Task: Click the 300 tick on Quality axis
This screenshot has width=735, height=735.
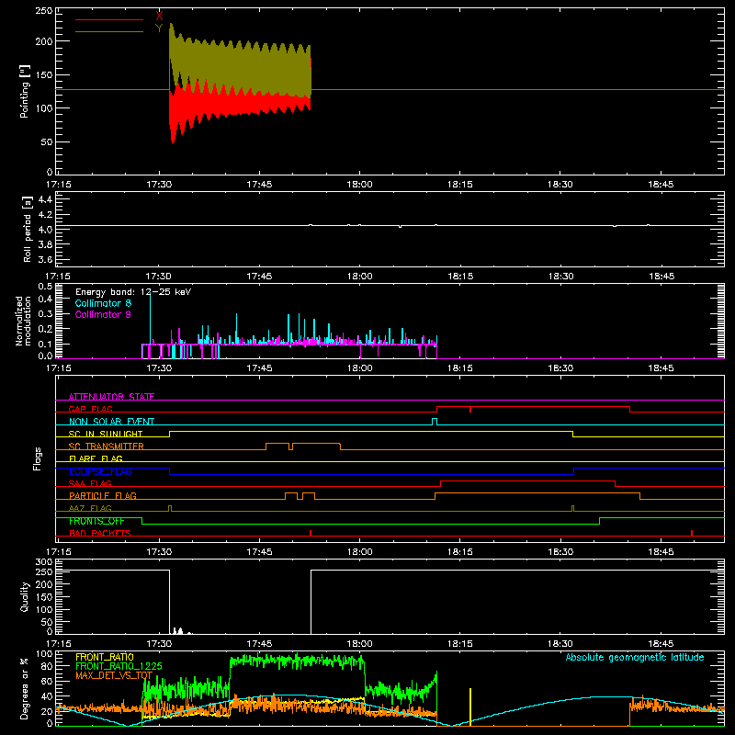Action: pos(44,562)
